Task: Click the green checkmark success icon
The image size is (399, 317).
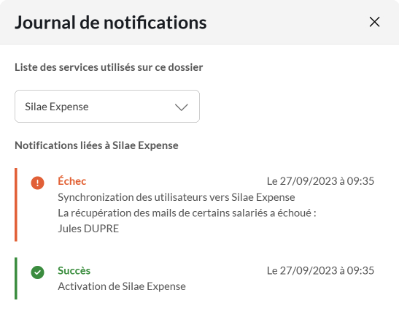Action: 38,272
